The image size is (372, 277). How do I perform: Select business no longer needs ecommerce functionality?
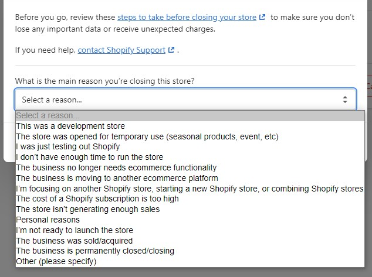click(190, 167)
